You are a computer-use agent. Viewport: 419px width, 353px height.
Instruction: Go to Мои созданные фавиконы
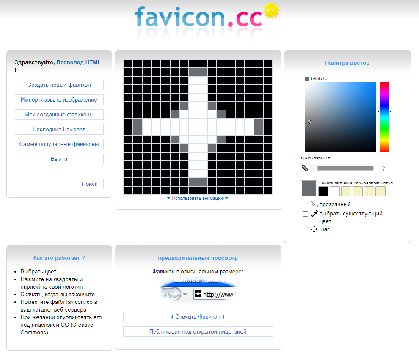[59, 114]
